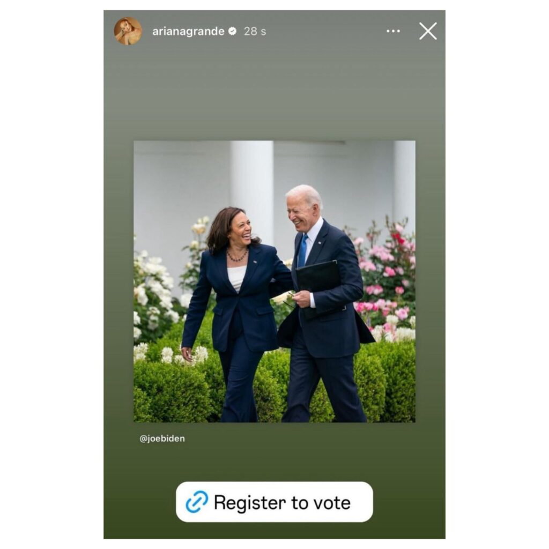Tap the Register to vote text
The height and width of the screenshot is (549, 549).
pos(282,503)
